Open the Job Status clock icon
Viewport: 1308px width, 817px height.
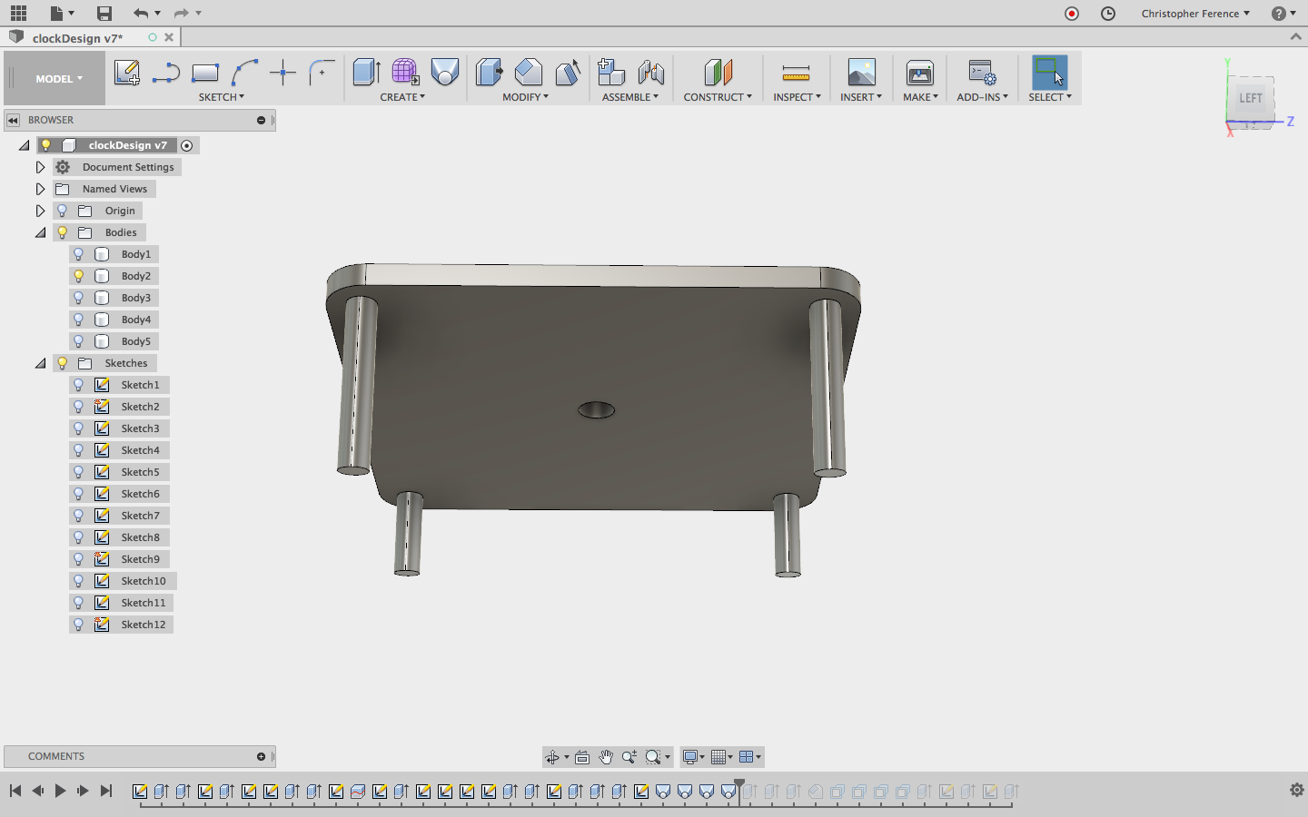[x=1108, y=14]
